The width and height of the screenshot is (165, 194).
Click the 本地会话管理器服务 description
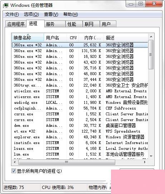pyautogui.click(x=125, y=154)
